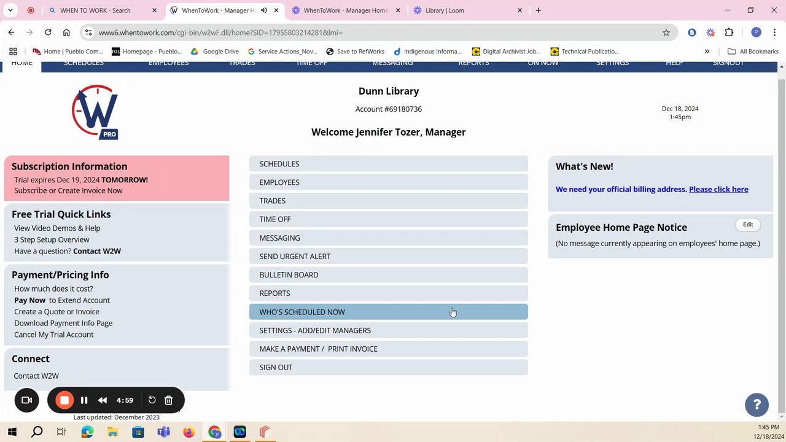The height and width of the screenshot is (442, 786).
Task: View site information icon in address bar
Action: click(x=88, y=33)
